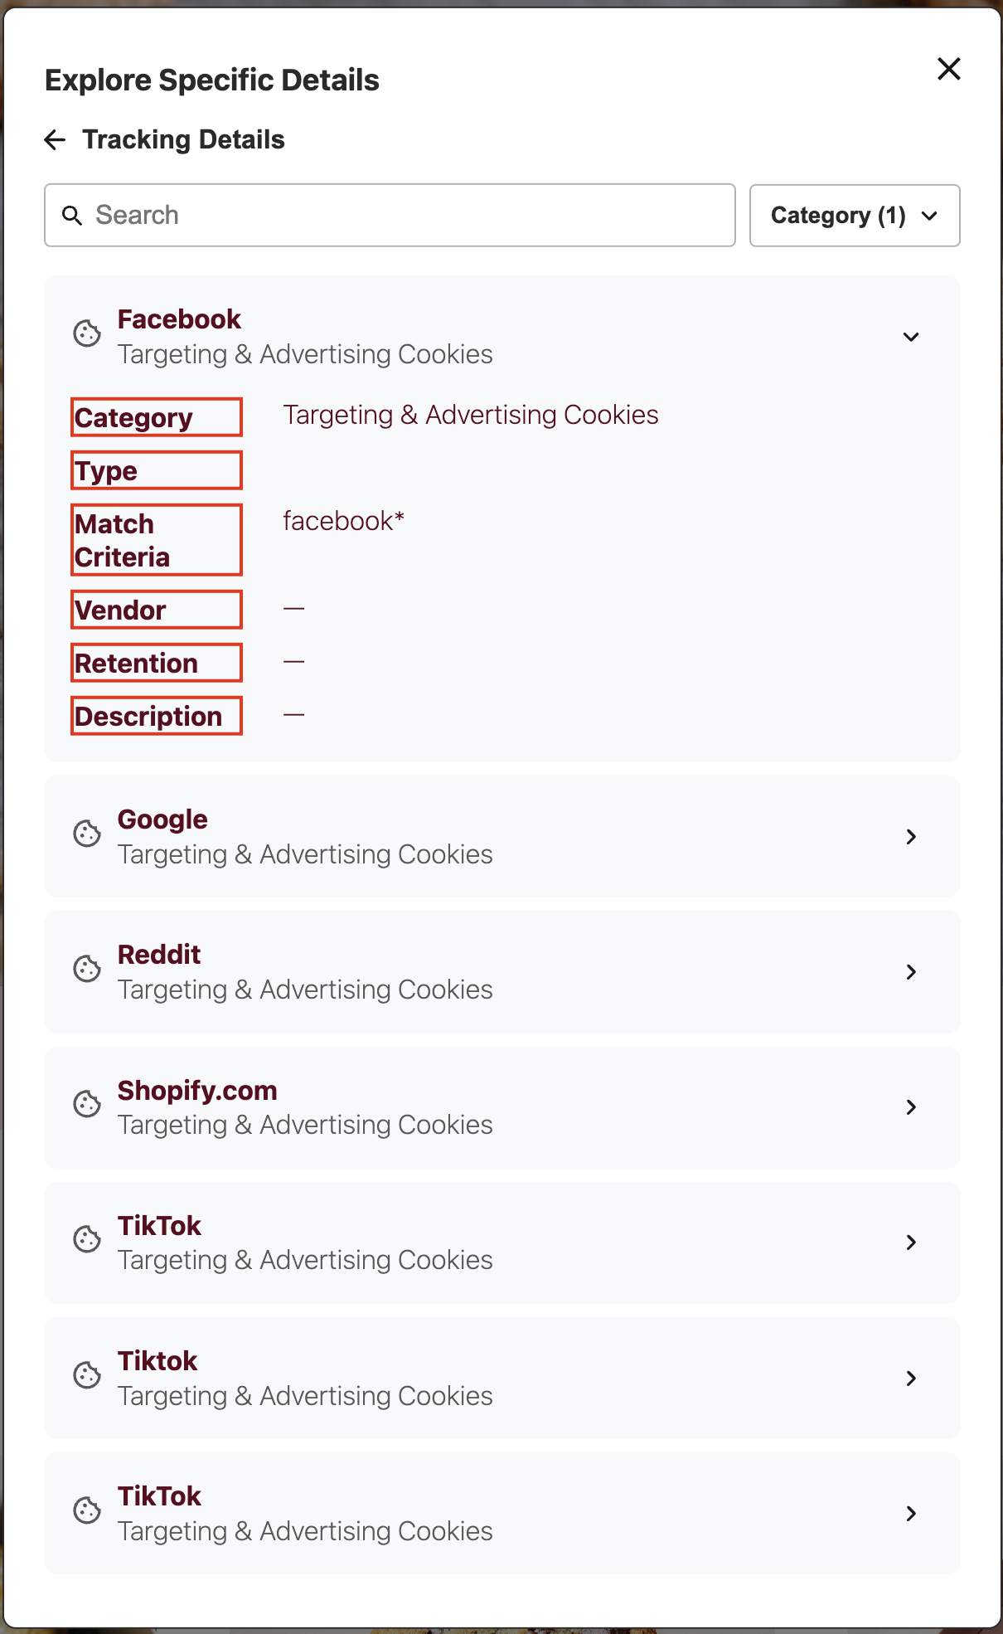
Task: Expand the Google cookie entry chevron
Action: [910, 837]
